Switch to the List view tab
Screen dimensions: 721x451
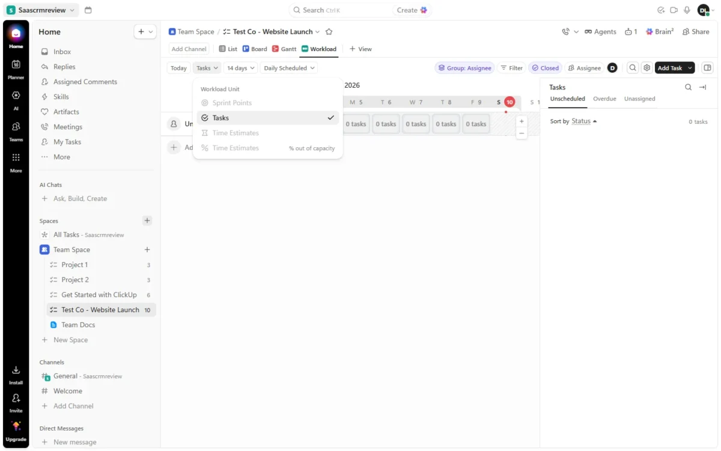228,49
